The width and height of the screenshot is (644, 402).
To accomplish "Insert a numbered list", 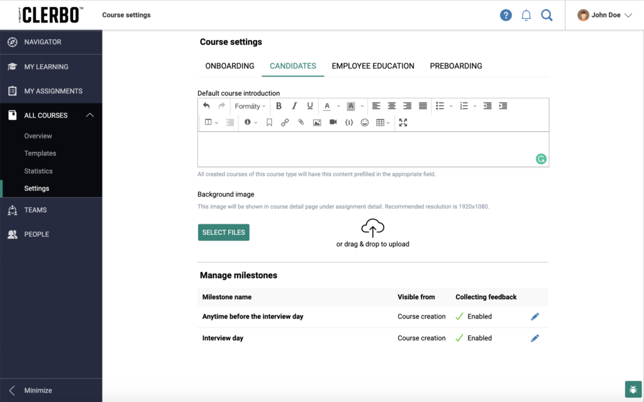I will (464, 106).
